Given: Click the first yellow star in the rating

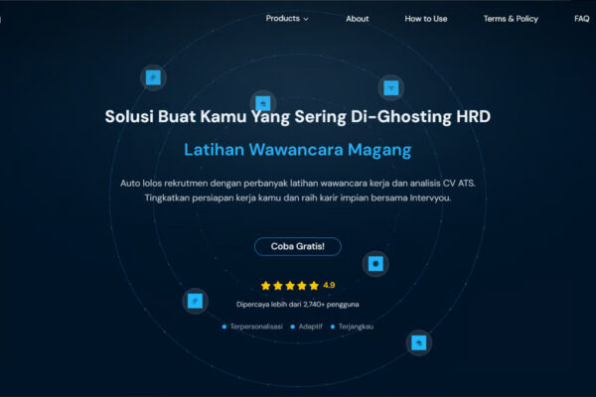Looking at the screenshot, I should (x=265, y=286).
